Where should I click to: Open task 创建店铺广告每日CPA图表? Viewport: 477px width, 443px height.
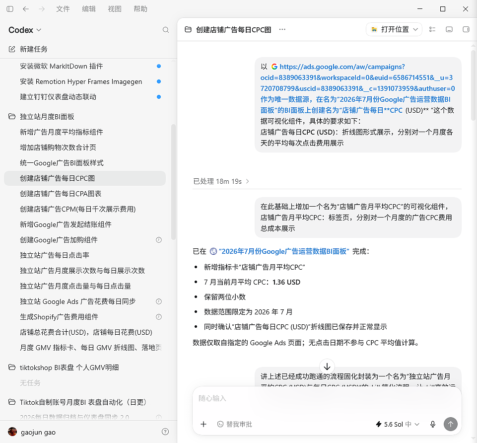85,194
